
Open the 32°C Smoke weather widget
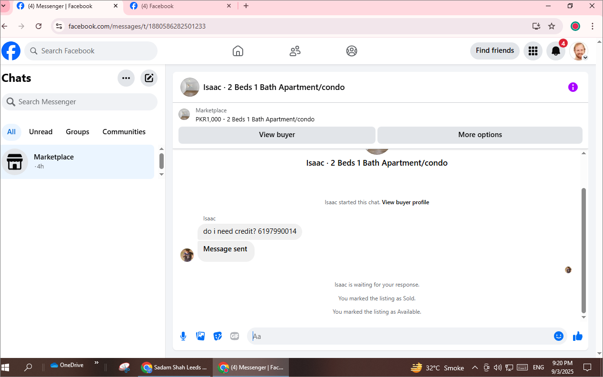(x=437, y=367)
